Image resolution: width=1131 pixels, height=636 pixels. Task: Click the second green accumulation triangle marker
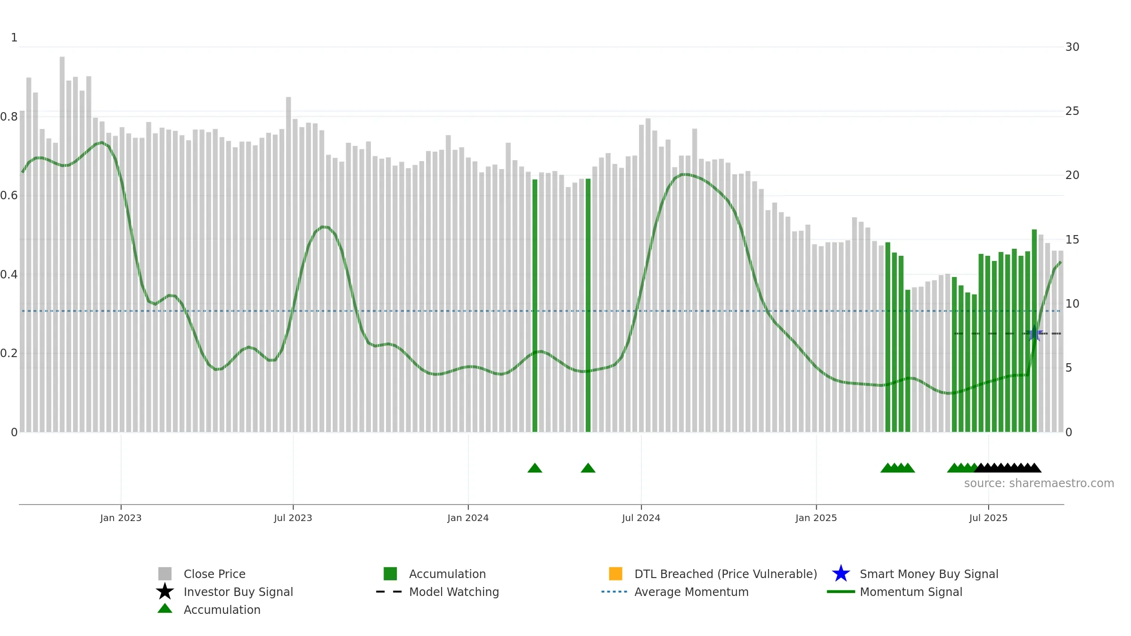pos(588,468)
